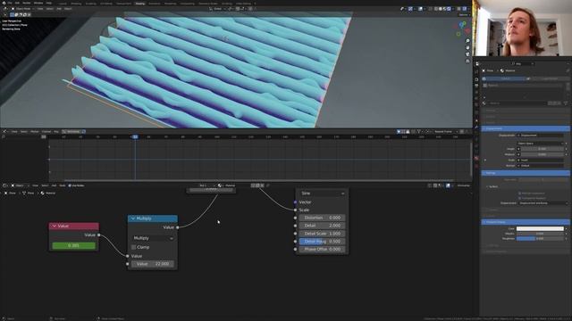Click the filter funnel icon beside material name
This screenshot has width=572, height=321.
click(x=566, y=103)
